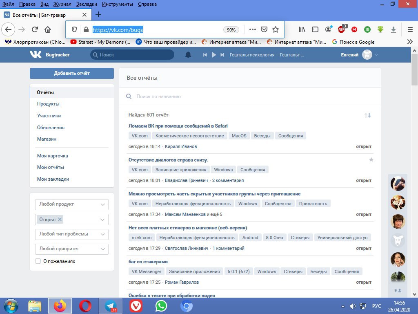Click the page vertical scrollbar thumb

[x=414, y=70]
